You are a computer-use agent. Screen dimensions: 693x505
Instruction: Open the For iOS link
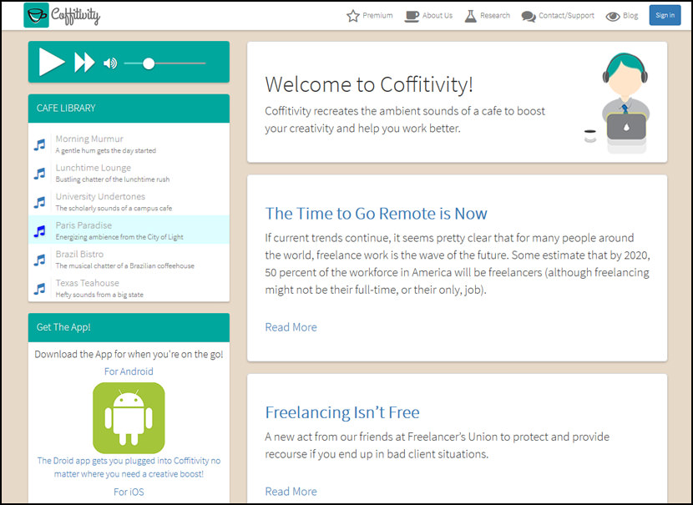[129, 492]
